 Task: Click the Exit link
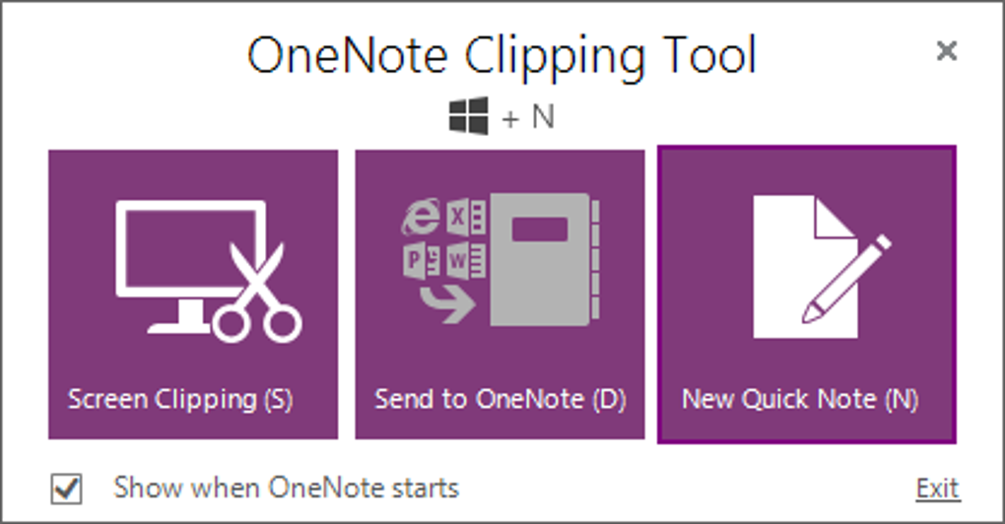937,489
